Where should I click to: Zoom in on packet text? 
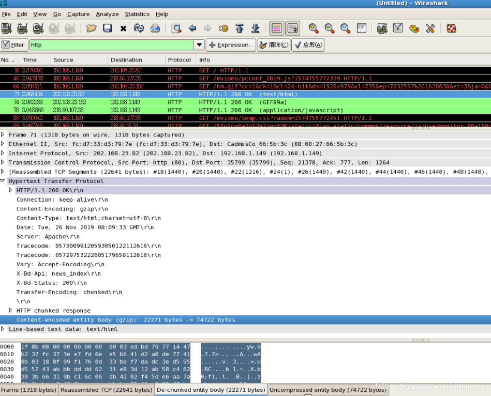(x=314, y=28)
